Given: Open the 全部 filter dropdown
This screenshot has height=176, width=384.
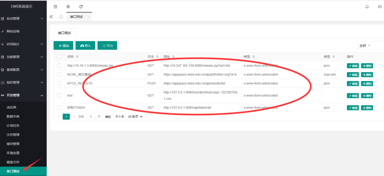Looking at the screenshot, I should point(365,46).
